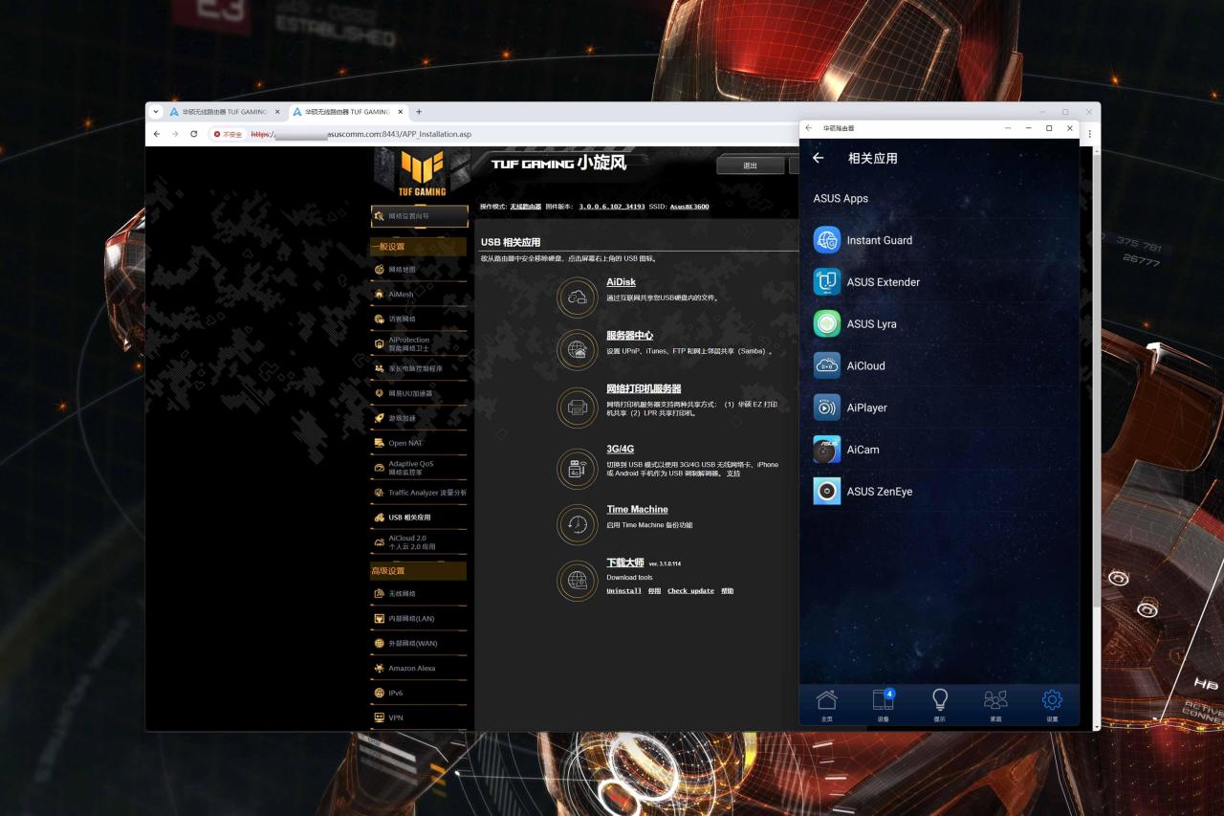Image resolution: width=1224 pixels, height=816 pixels.
Task: Open 无线网络 in the advanced settings
Action: tap(419, 594)
